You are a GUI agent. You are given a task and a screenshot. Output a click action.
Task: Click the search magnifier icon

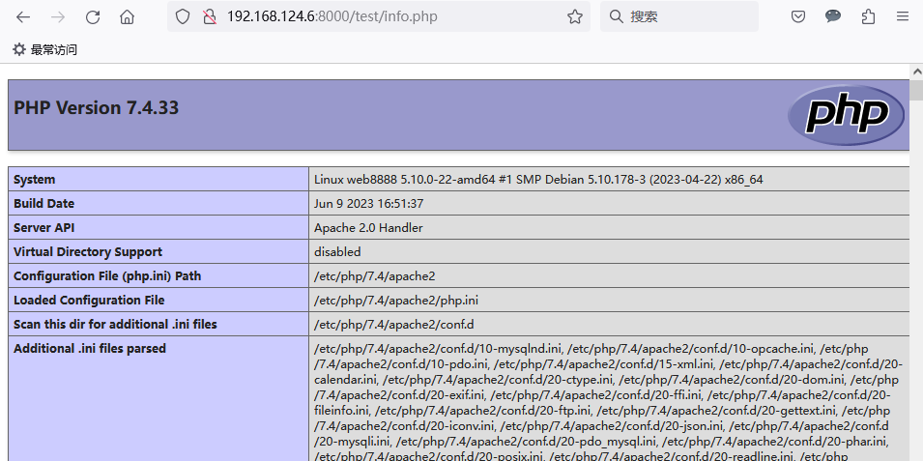coord(616,16)
